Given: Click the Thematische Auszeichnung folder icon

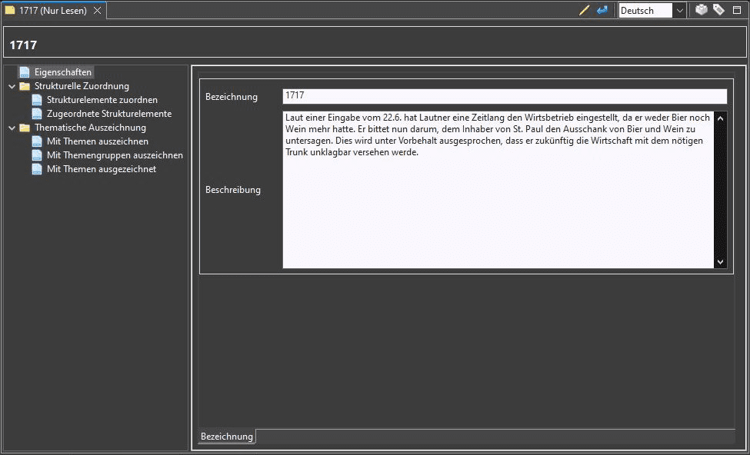Looking at the screenshot, I should pos(25,128).
